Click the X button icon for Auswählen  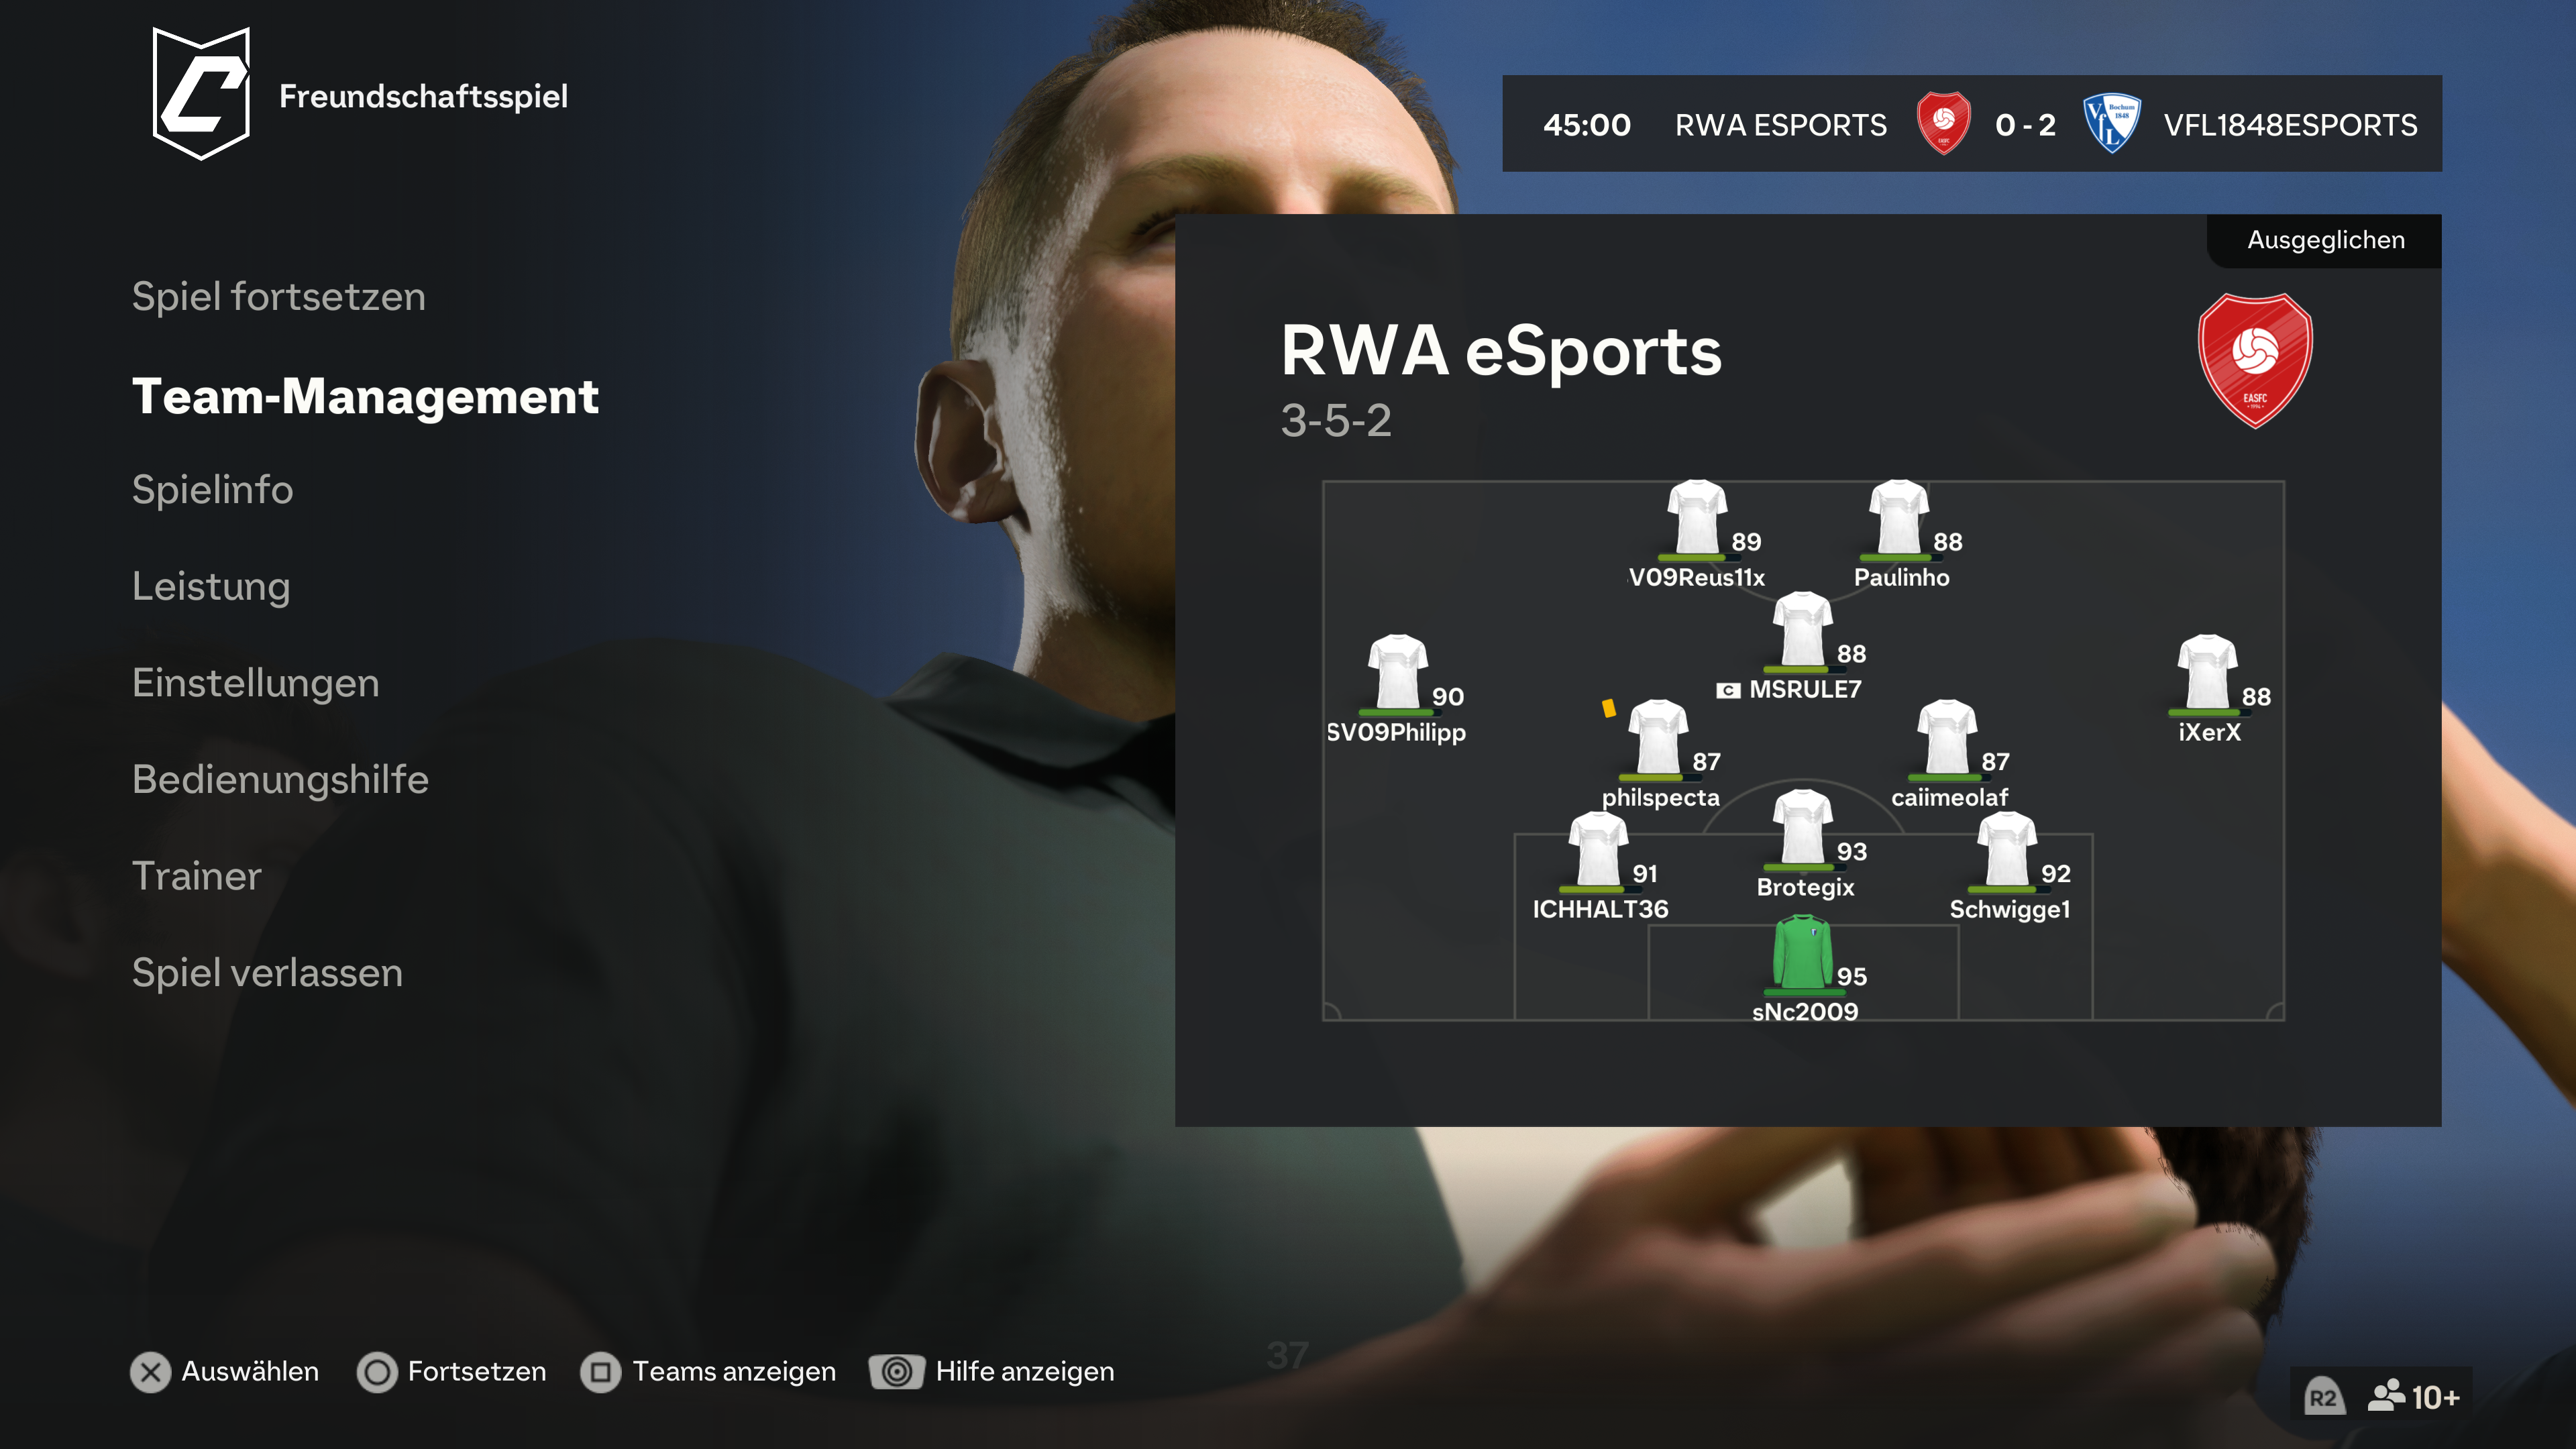pos(151,1372)
